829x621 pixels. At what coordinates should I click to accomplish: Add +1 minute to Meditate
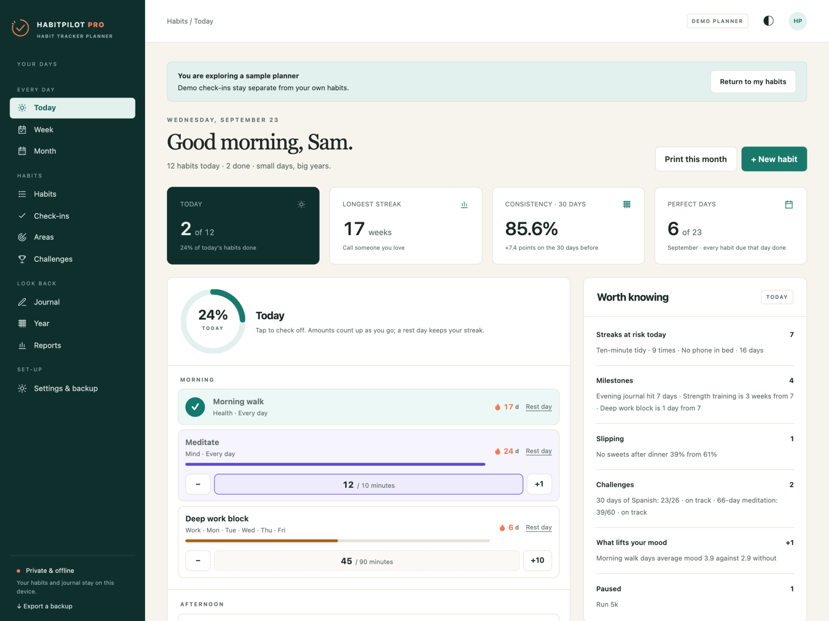point(539,484)
